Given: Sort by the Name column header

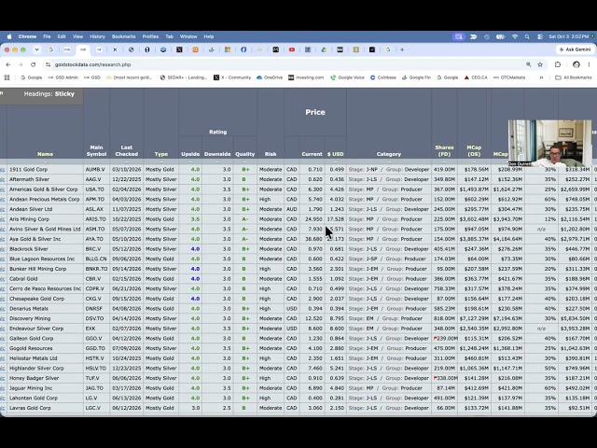Looking at the screenshot, I should [45, 154].
